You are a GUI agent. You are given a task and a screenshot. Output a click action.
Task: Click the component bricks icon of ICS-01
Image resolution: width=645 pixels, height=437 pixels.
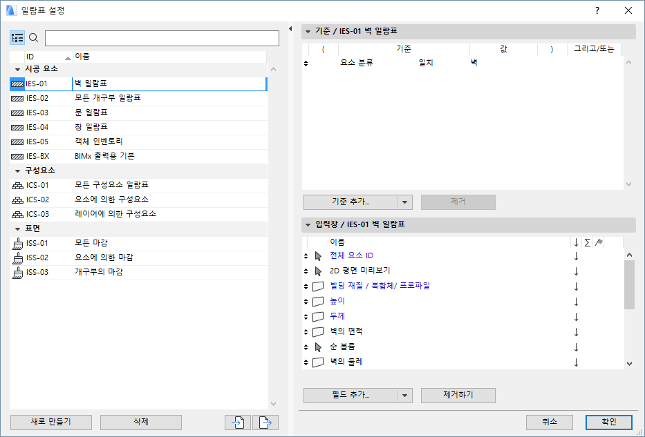pos(17,186)
